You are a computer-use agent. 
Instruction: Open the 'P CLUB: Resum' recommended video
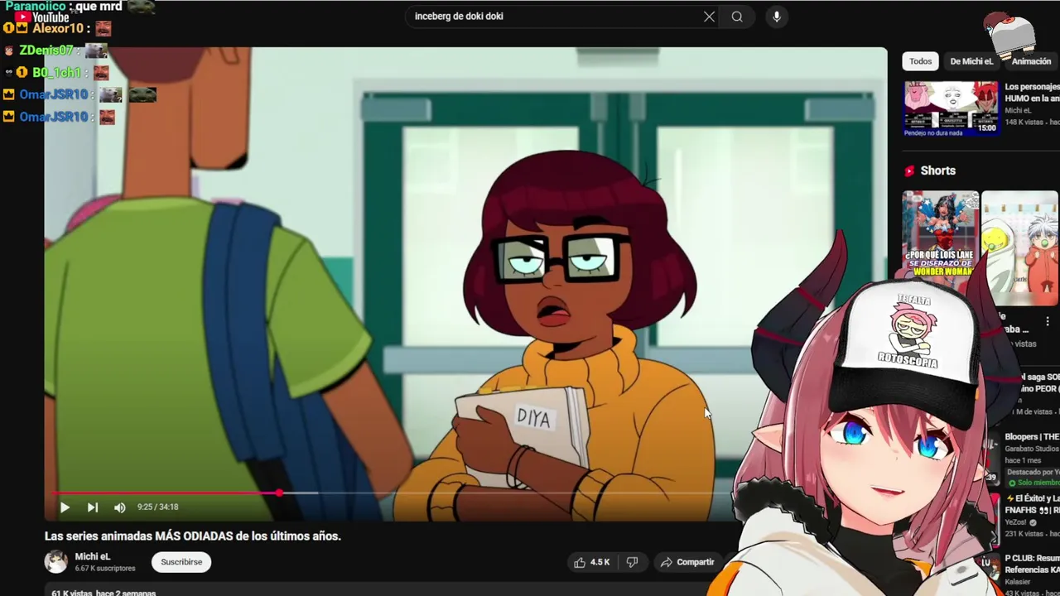[x=1032, y=564]
